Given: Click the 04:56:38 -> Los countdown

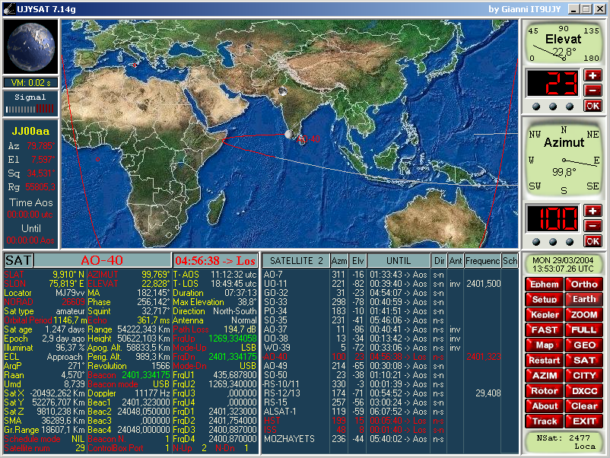Looking at the screenshot, I should pos(215,261).
